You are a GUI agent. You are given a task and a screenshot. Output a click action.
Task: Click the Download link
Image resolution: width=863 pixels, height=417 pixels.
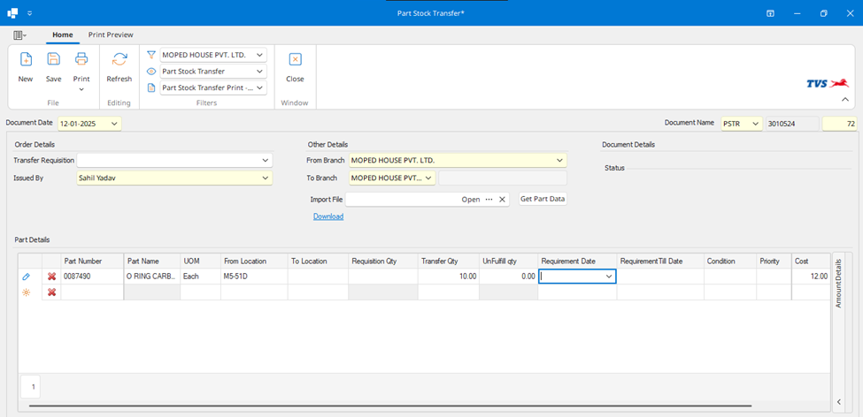click(x=327, y=216)
